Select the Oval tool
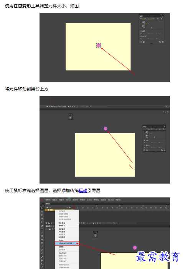The width and height of the screenshot is (183, 269). click(42, 239)
